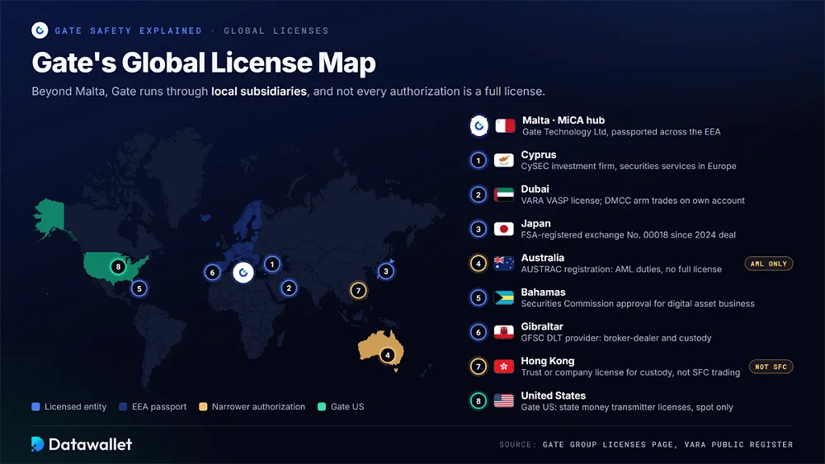Click the SOURCE citation line at bottom
This screenshot has width=825, height=464.
click(x=646, y=444)
